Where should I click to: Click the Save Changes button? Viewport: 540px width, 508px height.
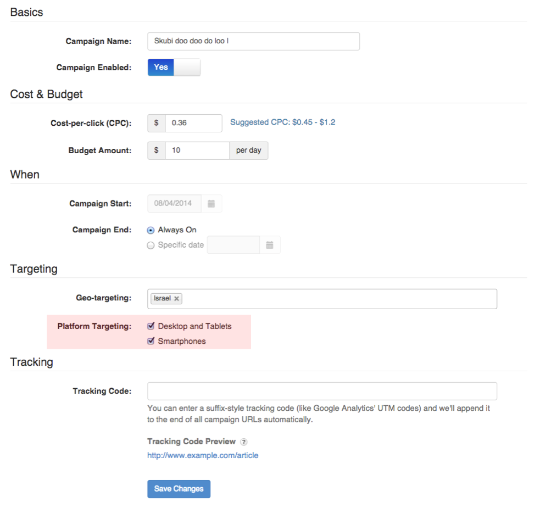click(179, 489)
